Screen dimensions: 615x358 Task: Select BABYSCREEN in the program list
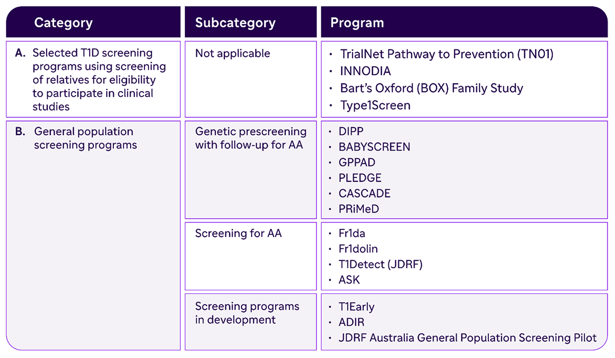pyautogui.click(x=374, y=147)
